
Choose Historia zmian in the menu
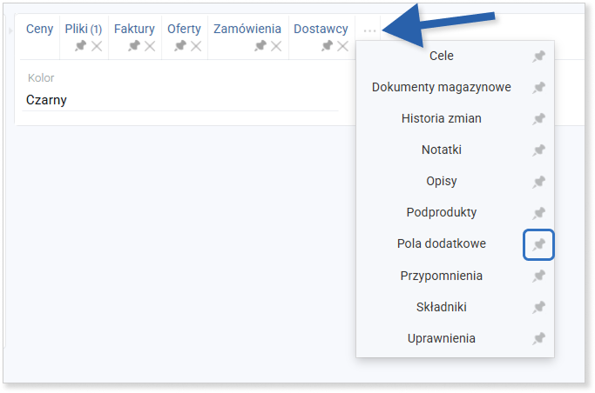point(442,118)
